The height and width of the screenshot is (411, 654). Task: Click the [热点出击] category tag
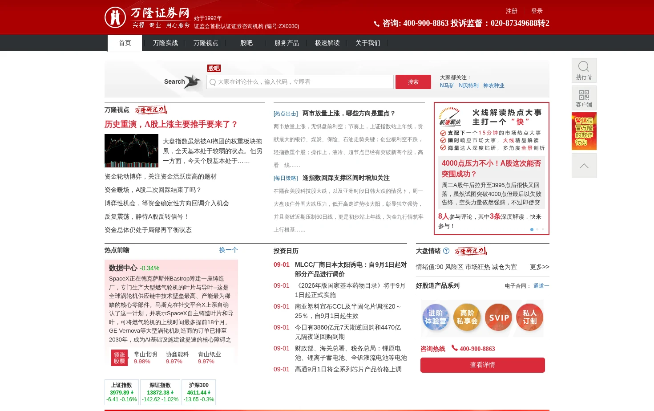(x=286, y=114)
